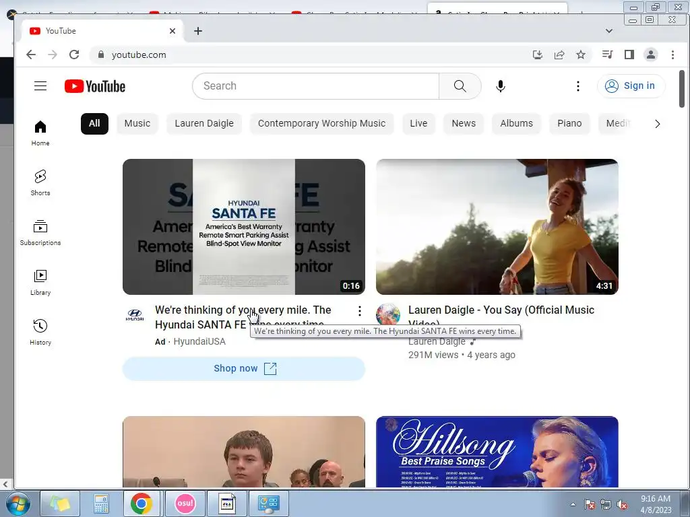The image size is (690, 517).
Task: Click the Shop now button
Action: [x=244, y=368]
